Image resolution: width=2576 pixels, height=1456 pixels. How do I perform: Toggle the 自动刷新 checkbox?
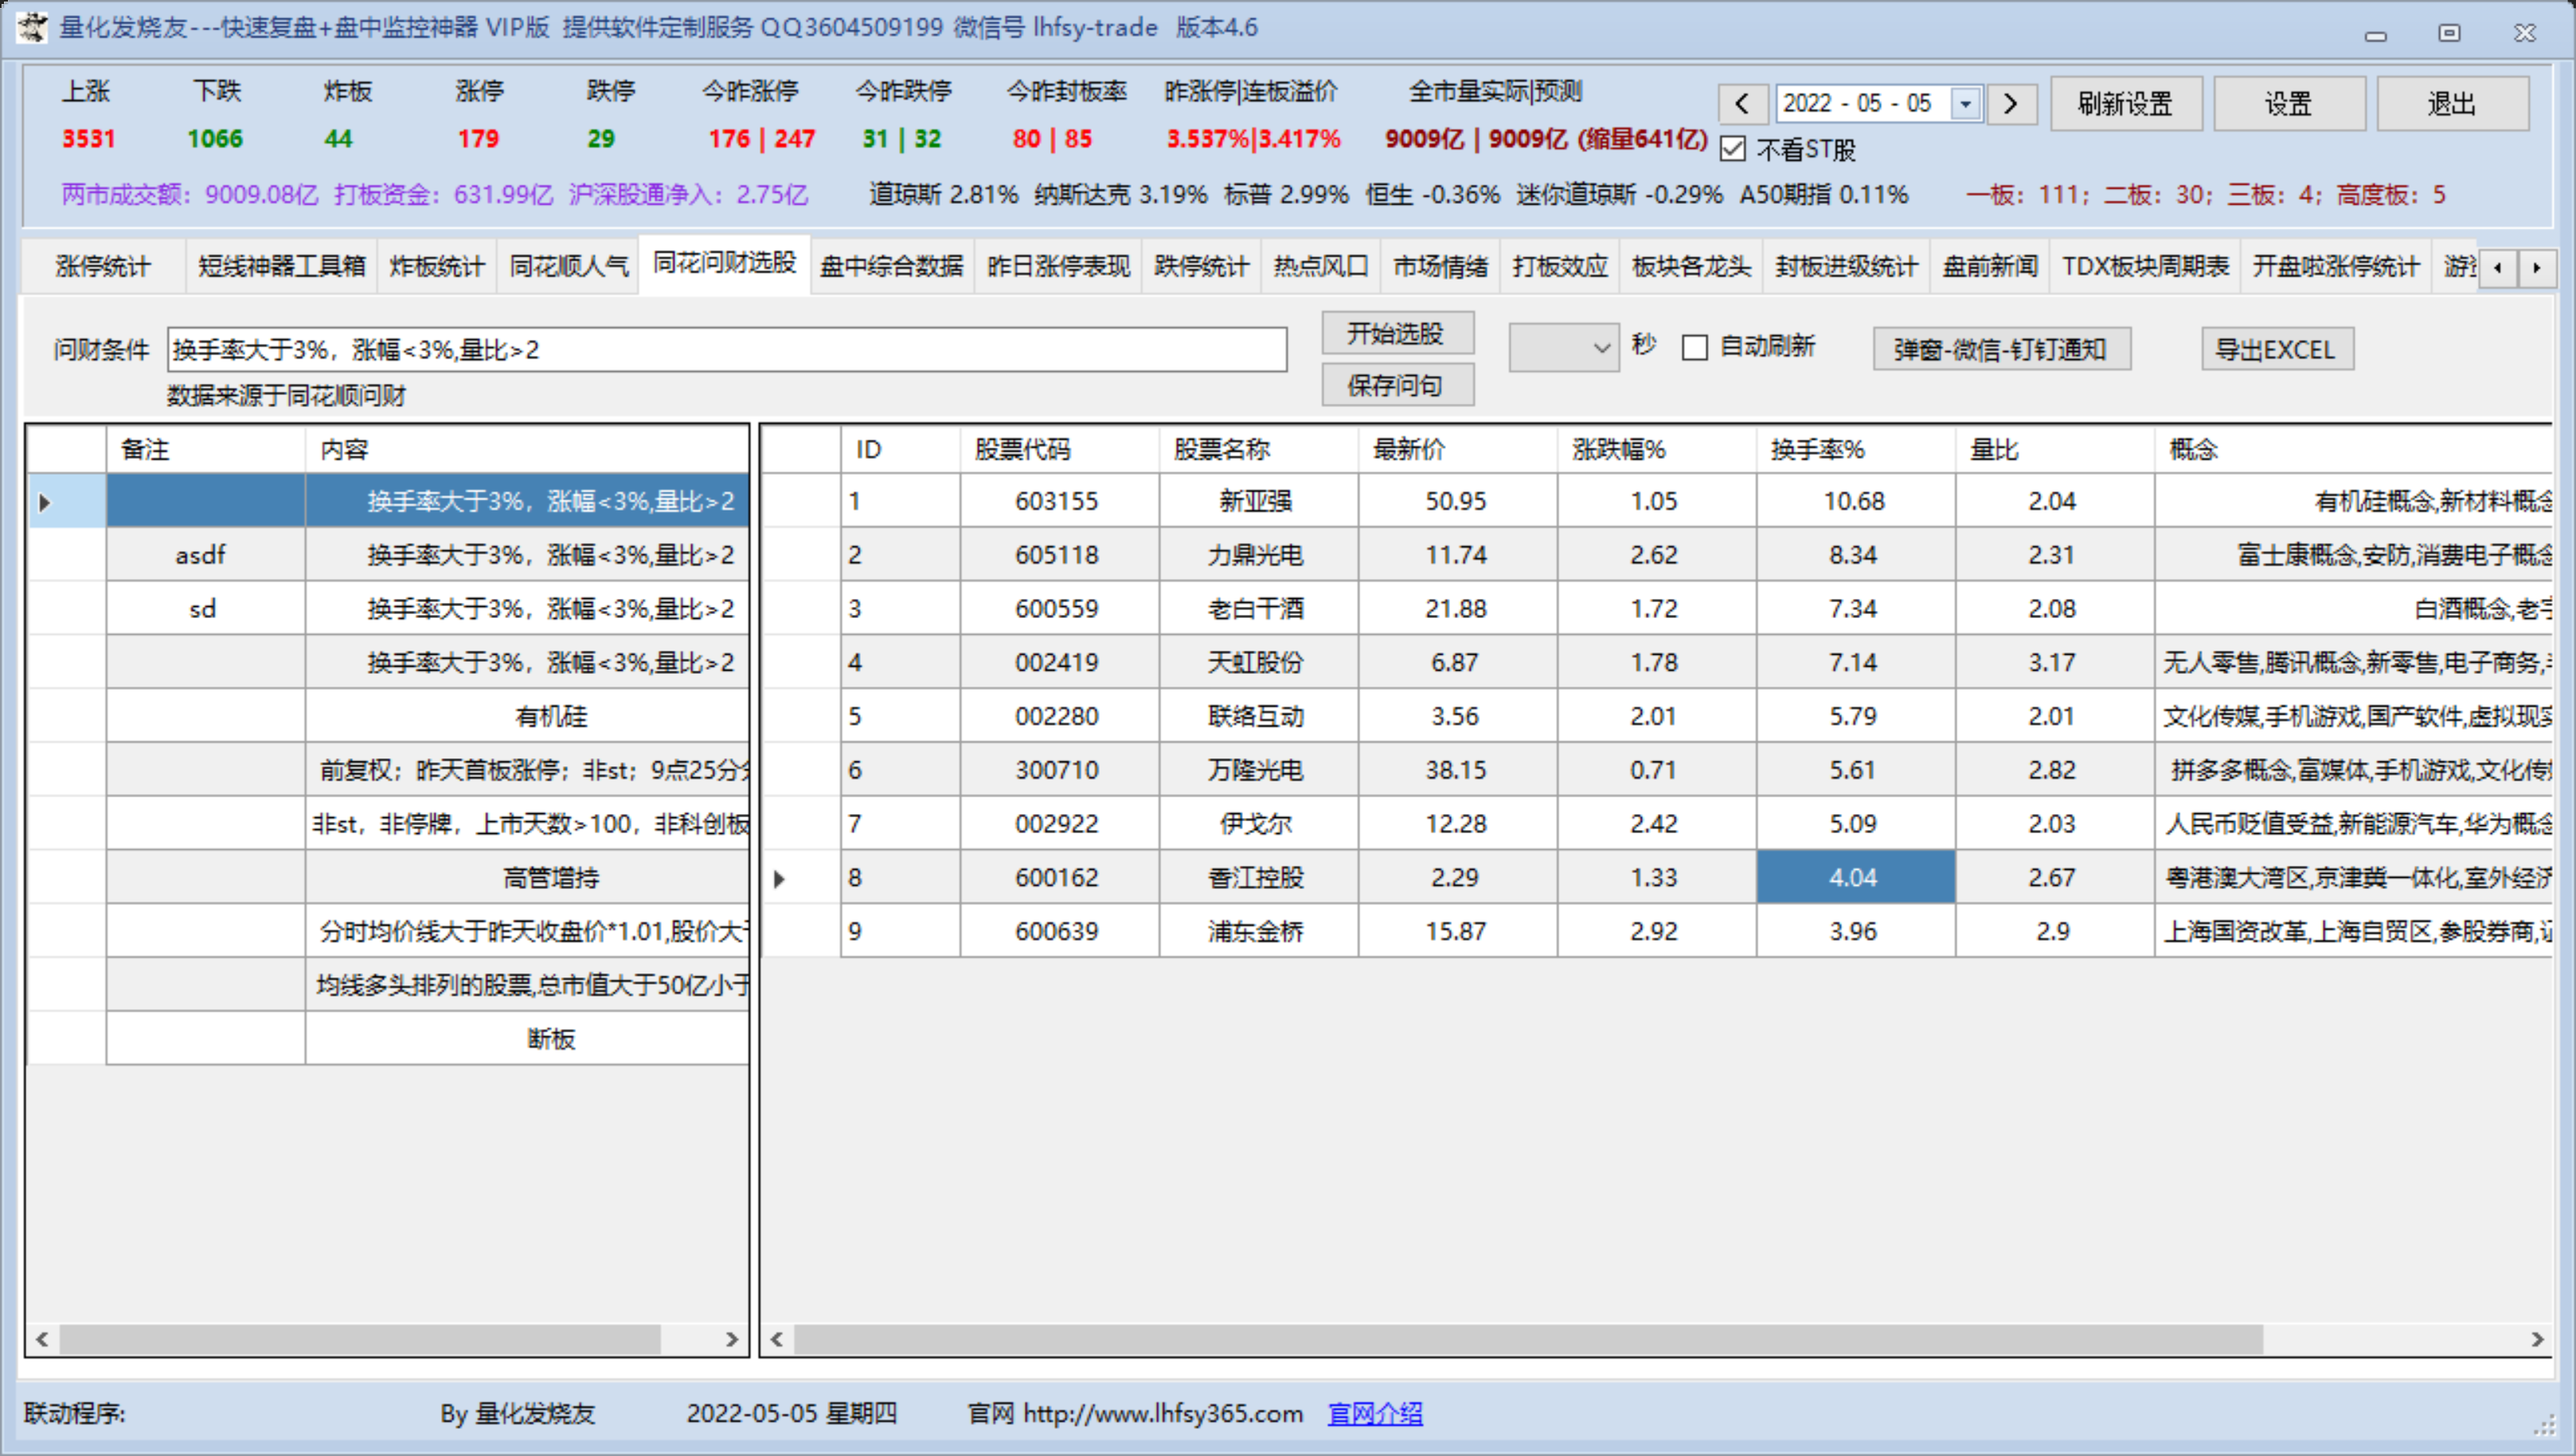click(x=1695, y=347)
